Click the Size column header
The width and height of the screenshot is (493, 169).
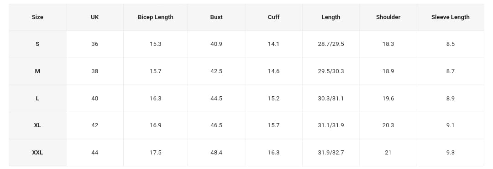click(x=37, y=17)
